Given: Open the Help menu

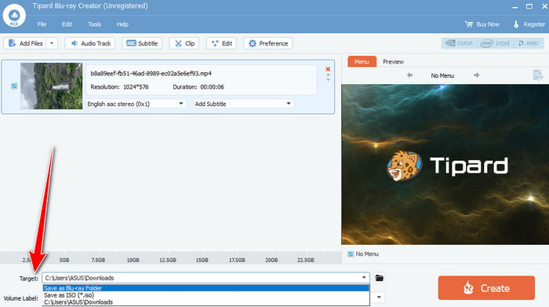Looking at the screenshot, I should (x=122, y=24).
